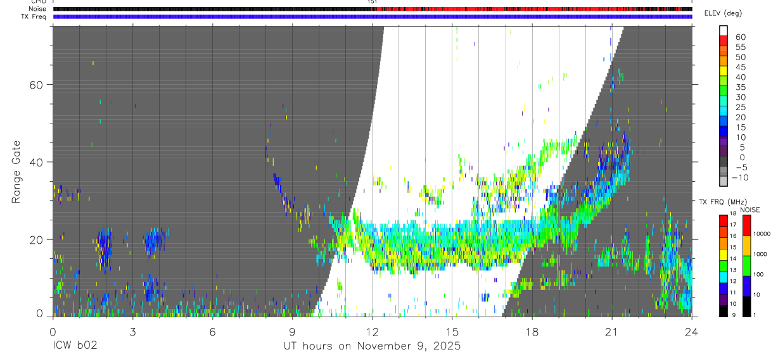This screenshot has height=359, width=778.
Task: Click the blue echo cluster near 2 UT, gate 20
Action: coord(105,248)
